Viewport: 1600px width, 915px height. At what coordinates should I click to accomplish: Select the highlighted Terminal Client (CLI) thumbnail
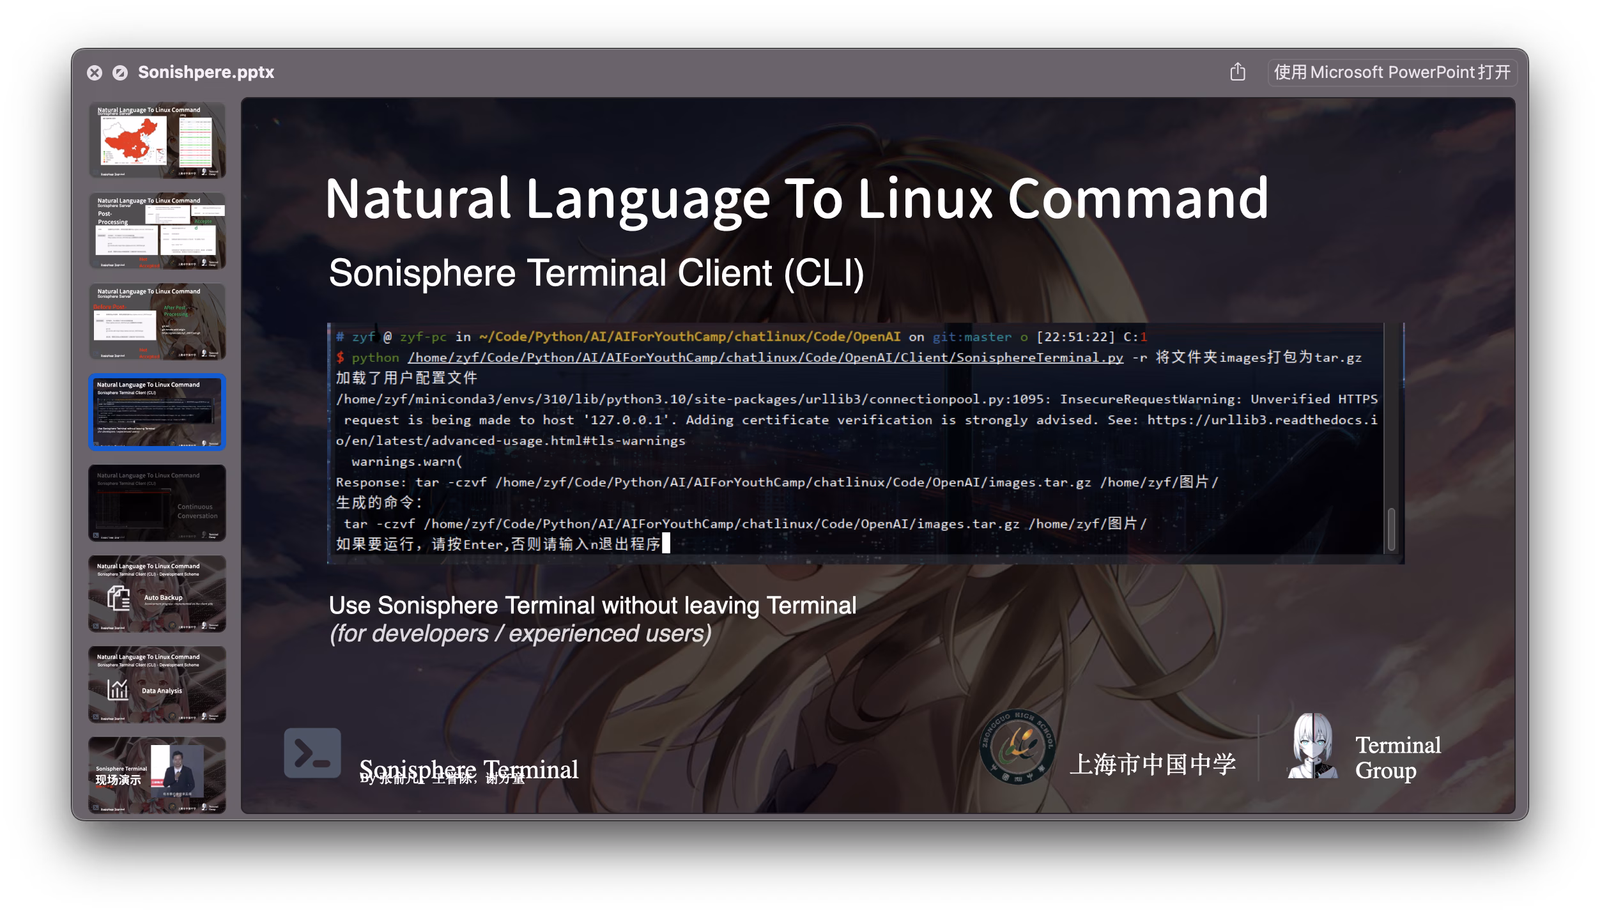click(157, 412)
